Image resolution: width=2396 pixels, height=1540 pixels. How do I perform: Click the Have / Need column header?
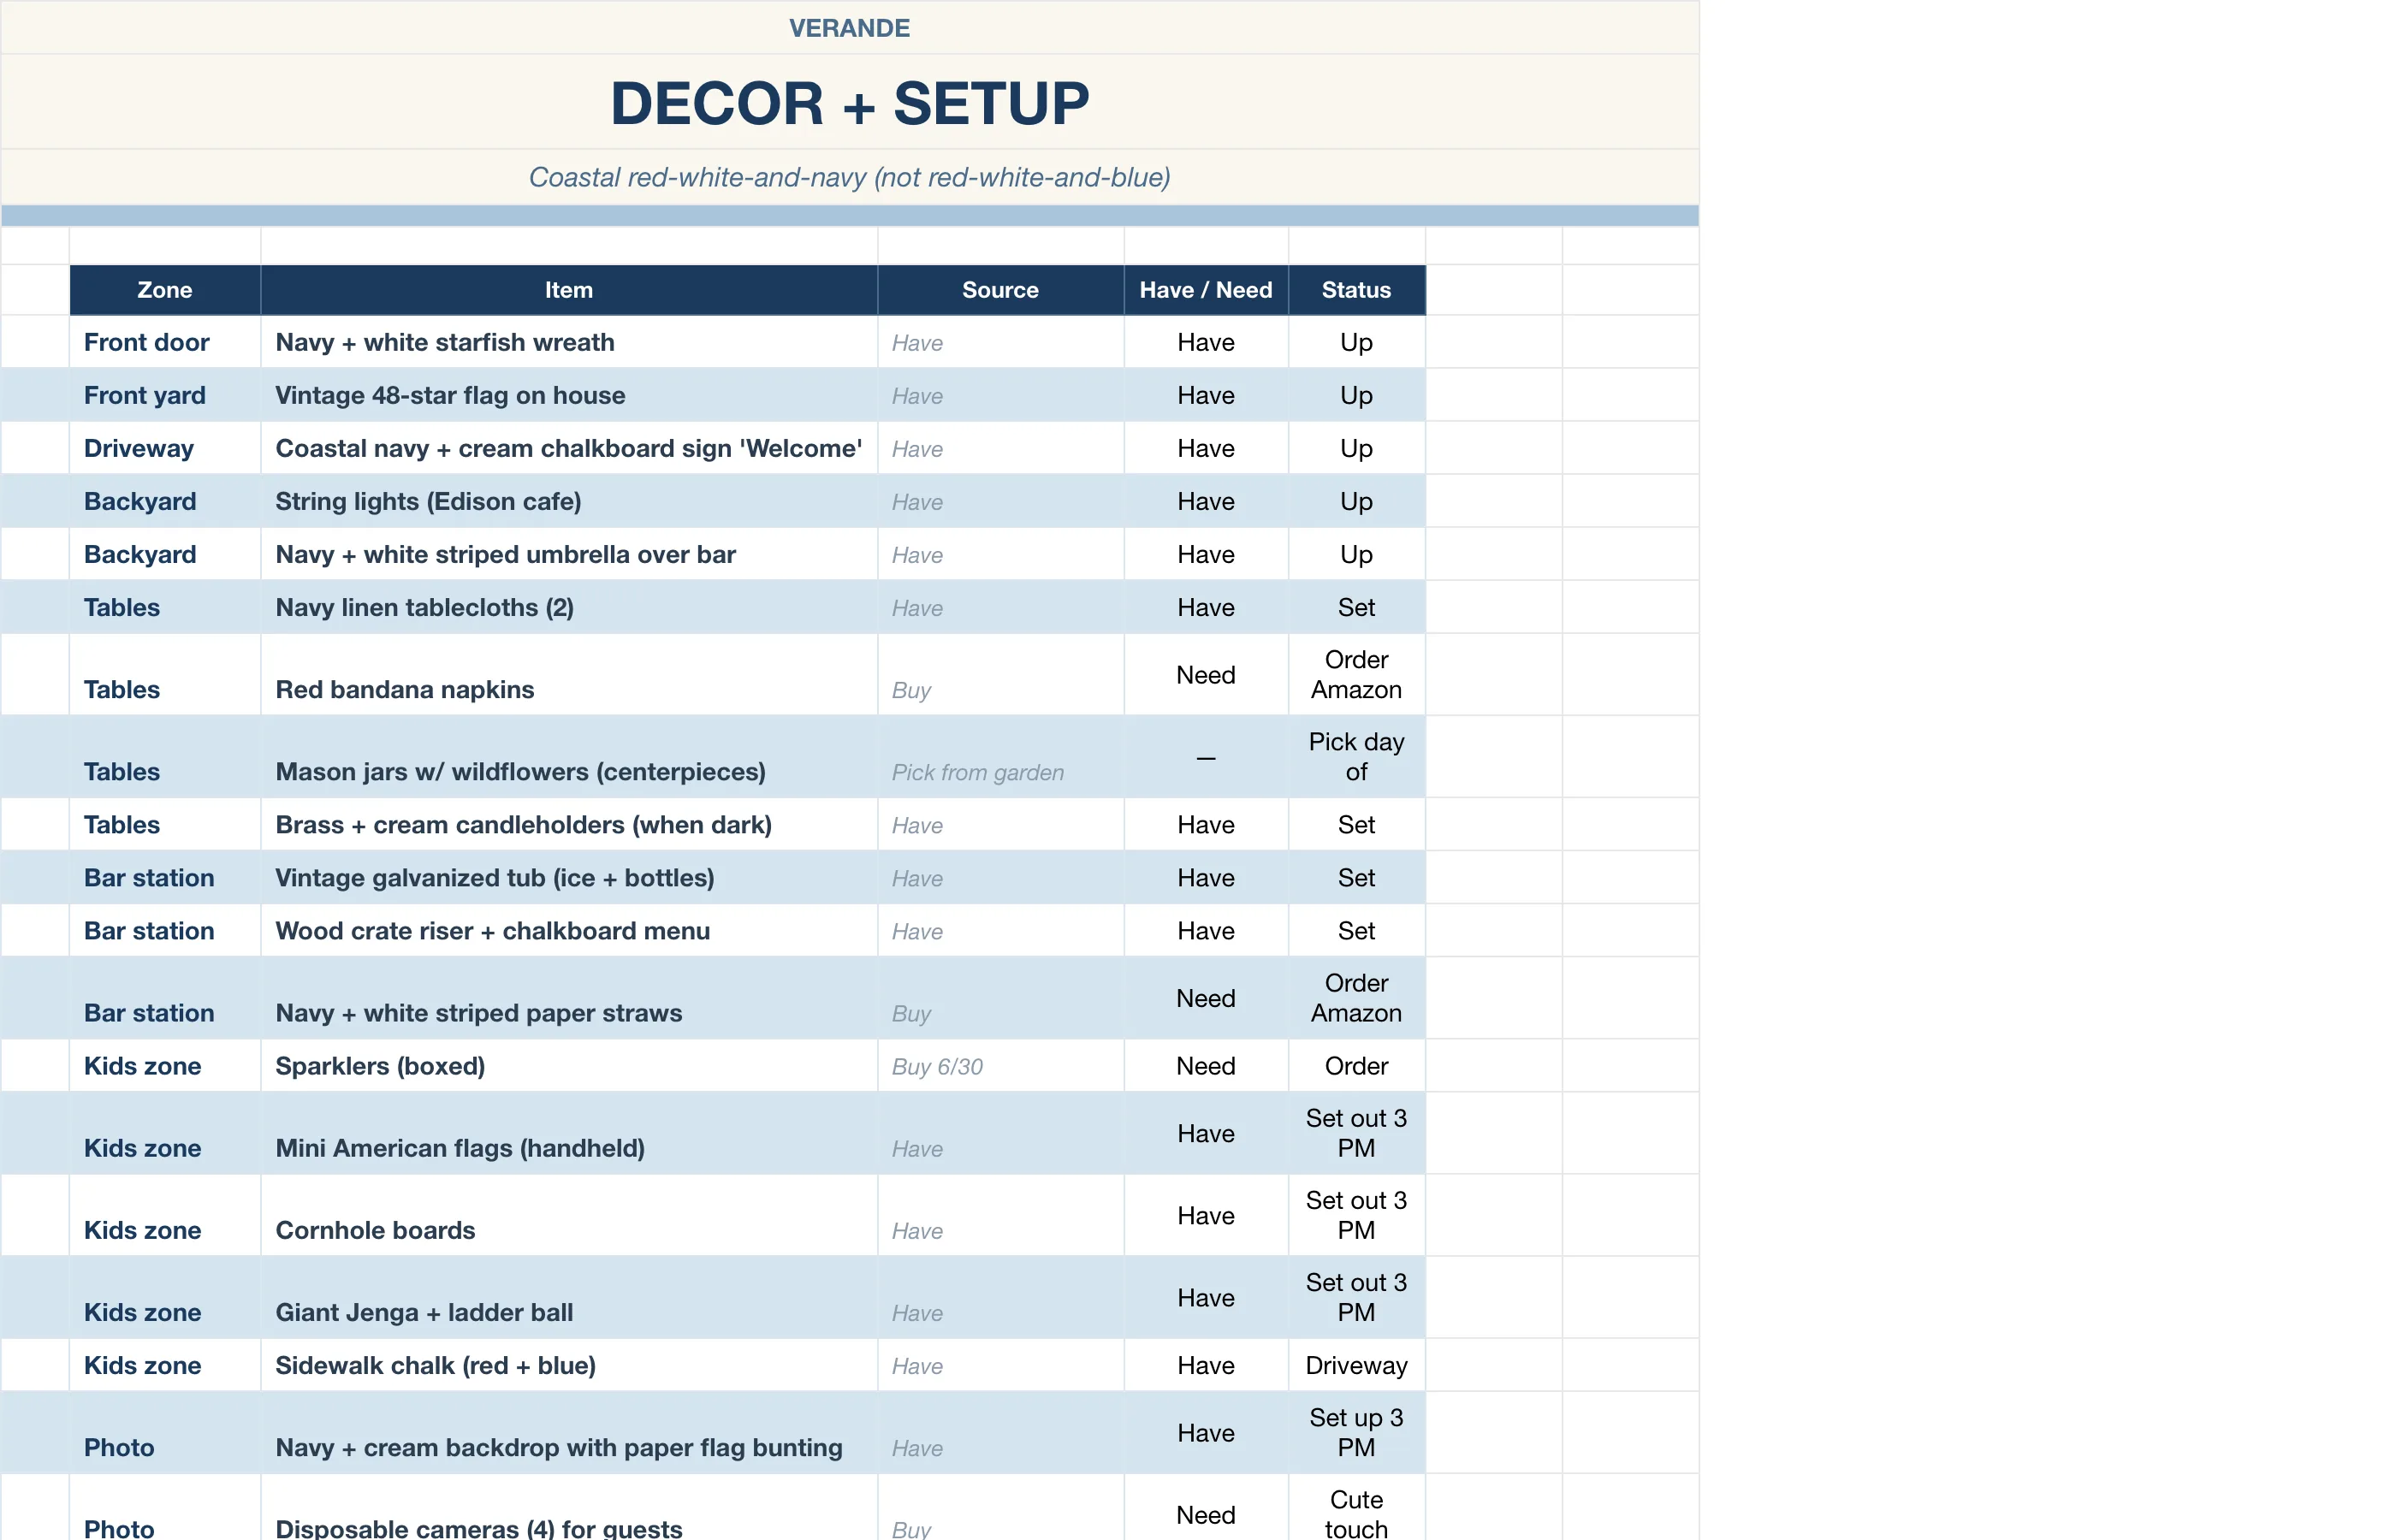(x=1206, y=290)
